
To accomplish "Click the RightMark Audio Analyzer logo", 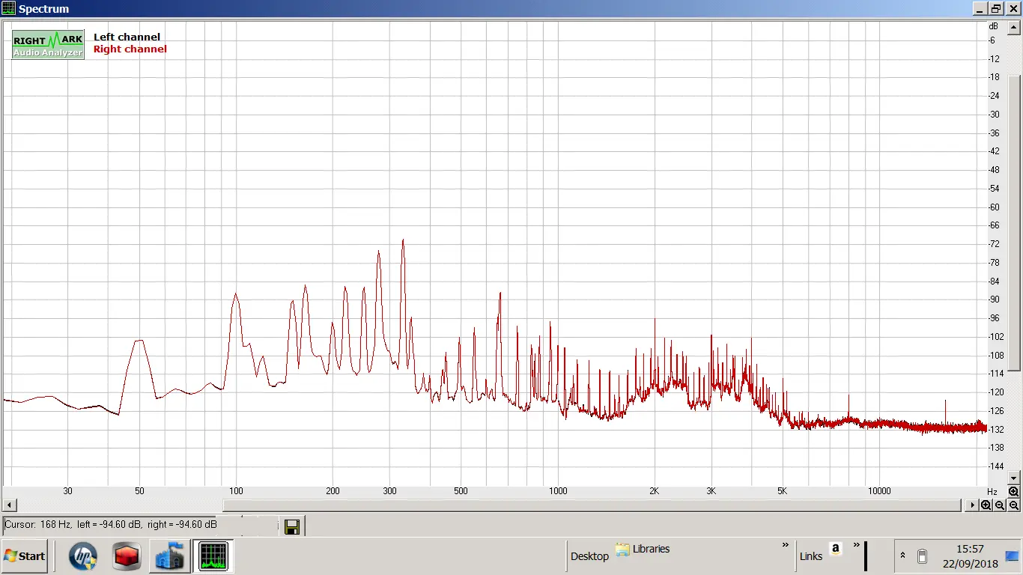I will (x=48, y=45).
